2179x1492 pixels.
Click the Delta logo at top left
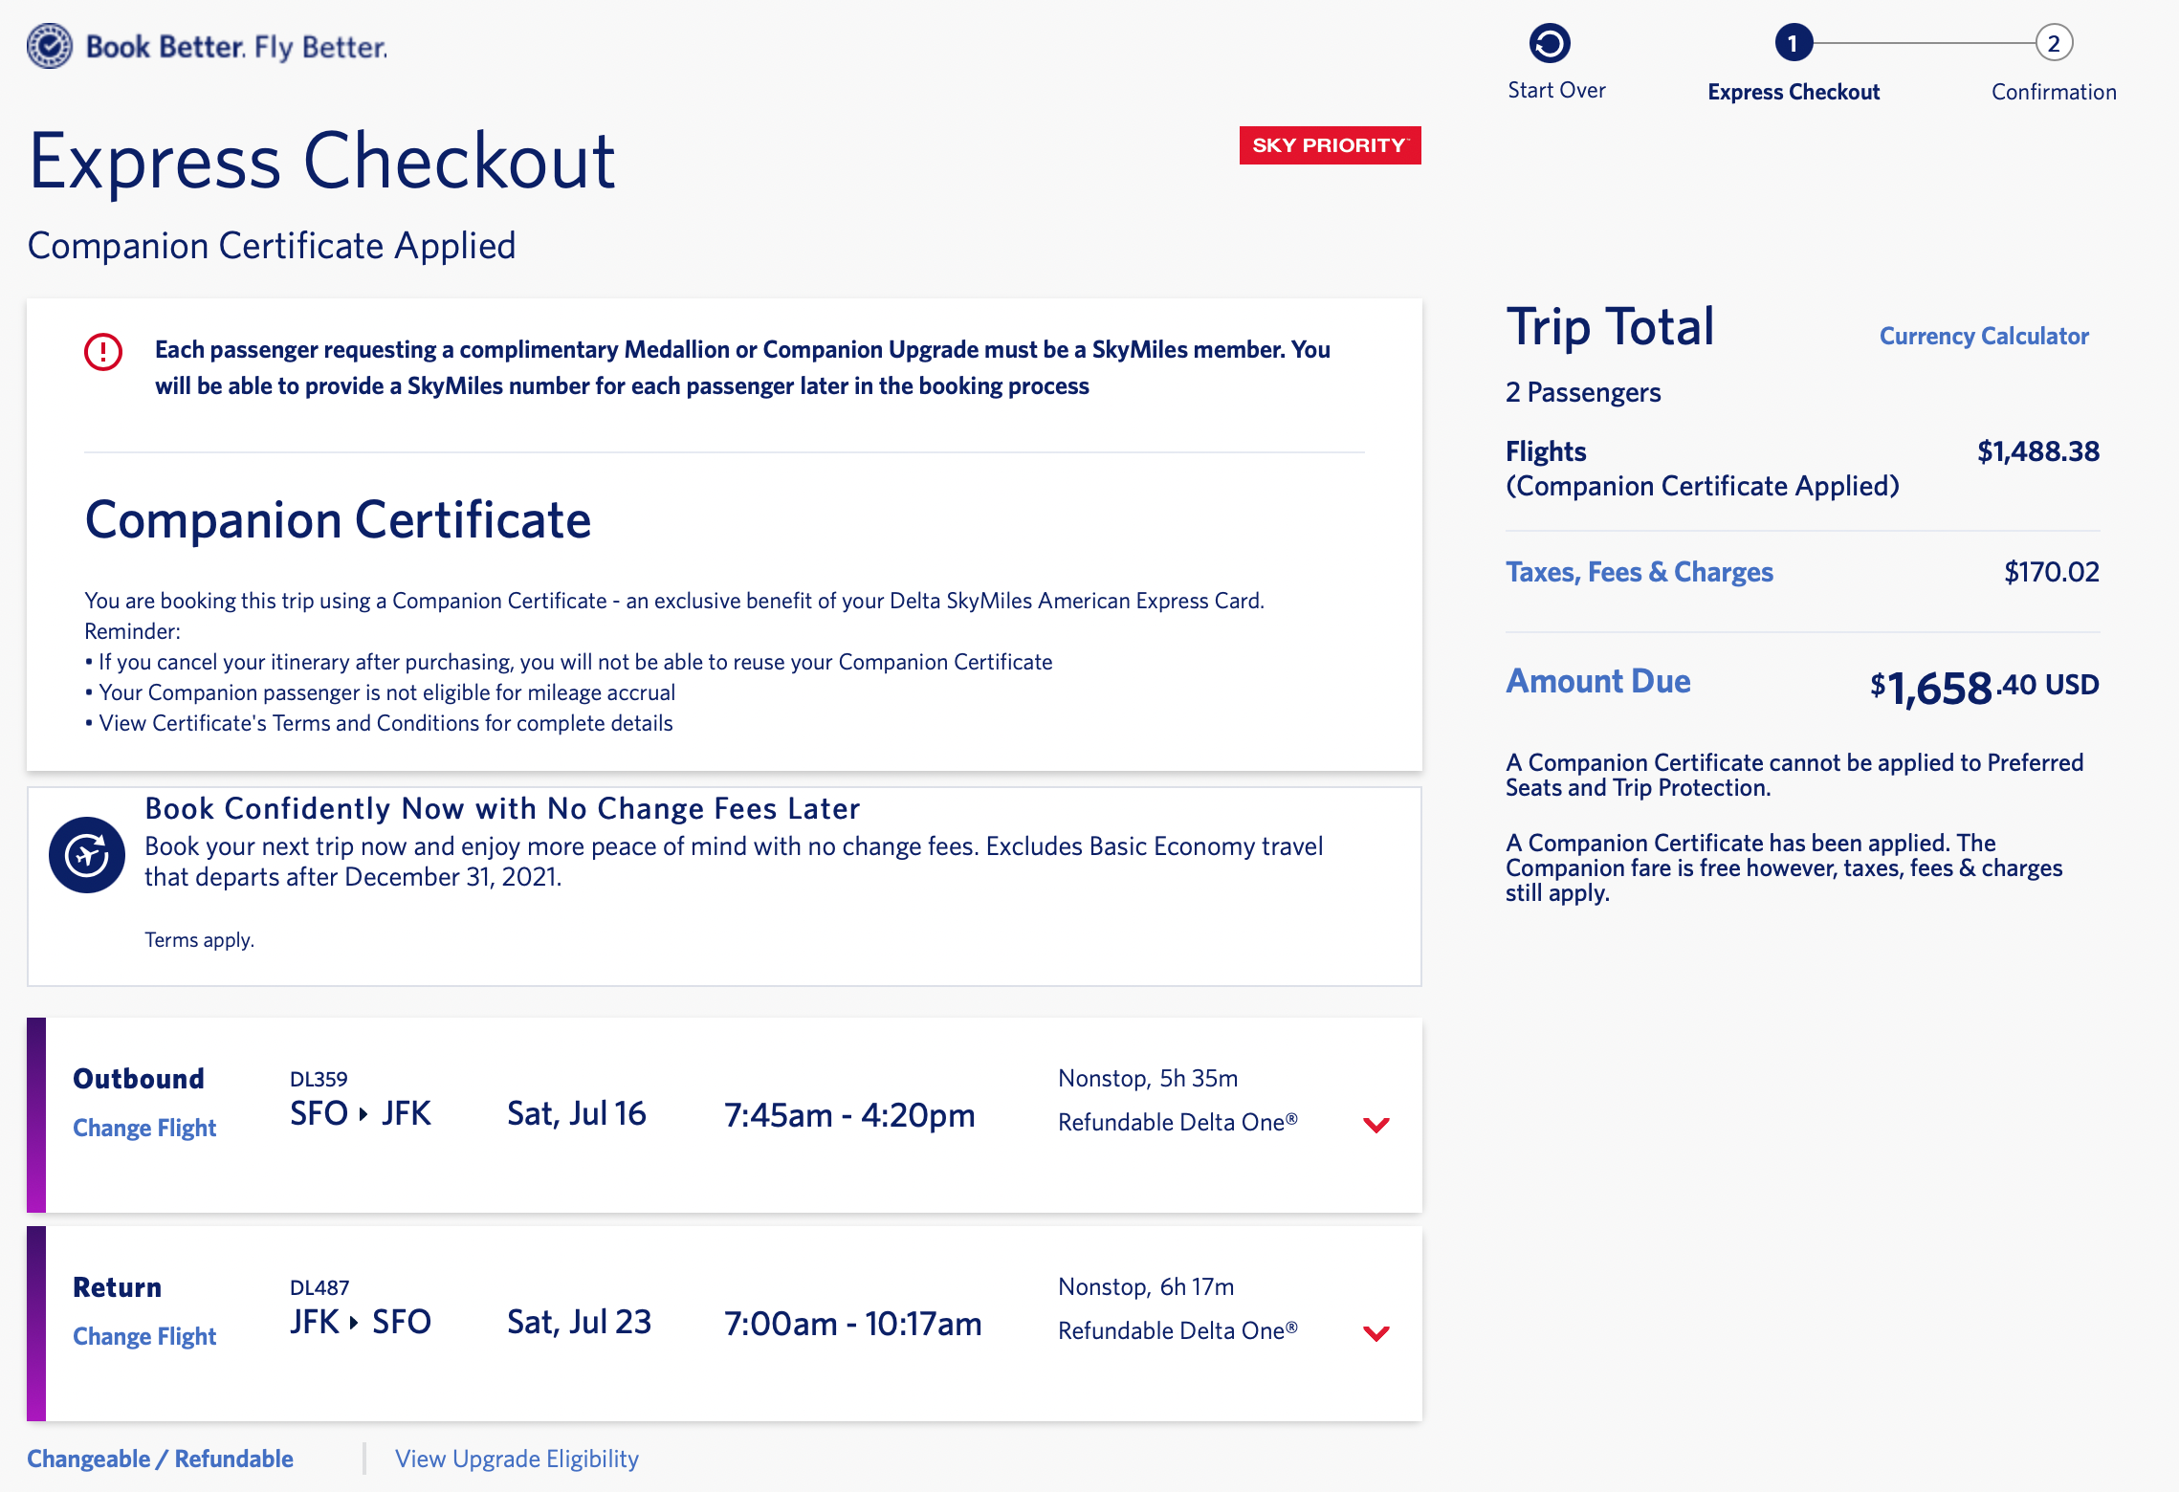point(50,44)
